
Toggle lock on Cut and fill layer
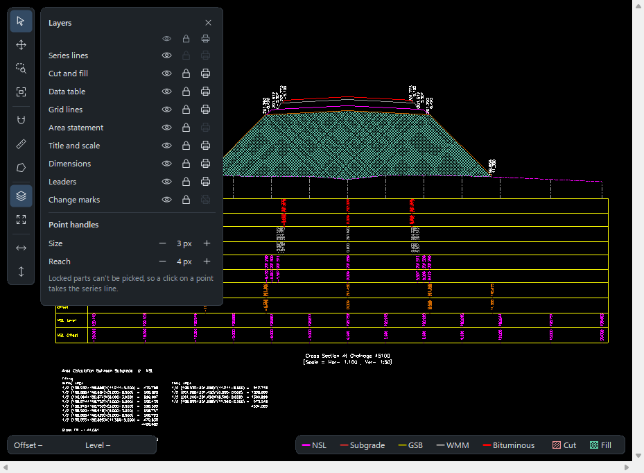(x=186, y=73)
